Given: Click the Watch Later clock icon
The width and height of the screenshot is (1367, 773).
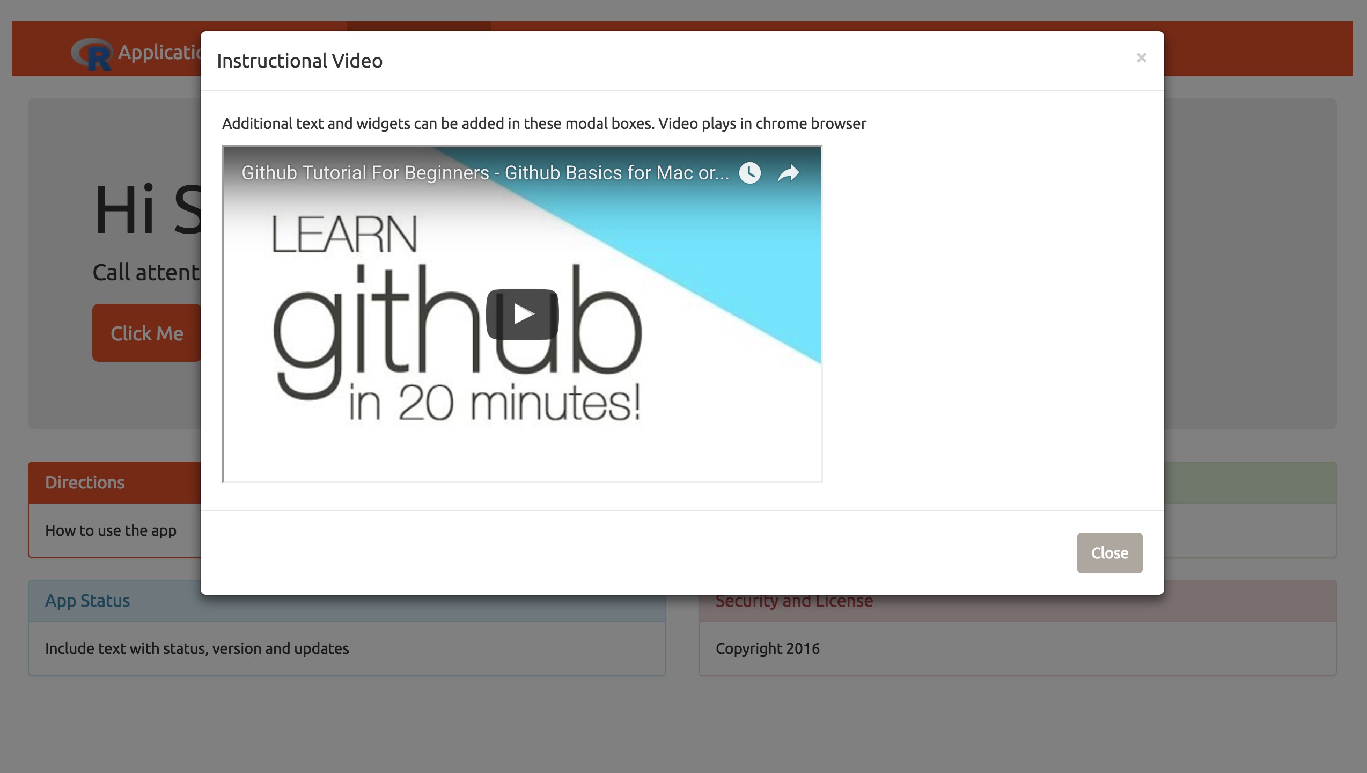Looking at the screenshot, I should pos(749,173).
